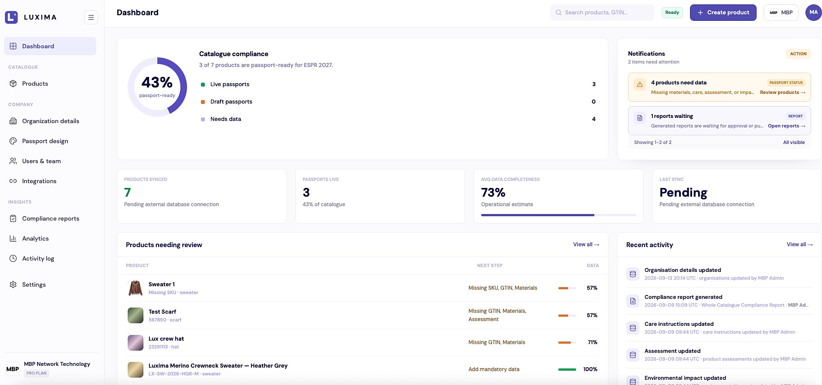Click the Create product button

(723, 13)
